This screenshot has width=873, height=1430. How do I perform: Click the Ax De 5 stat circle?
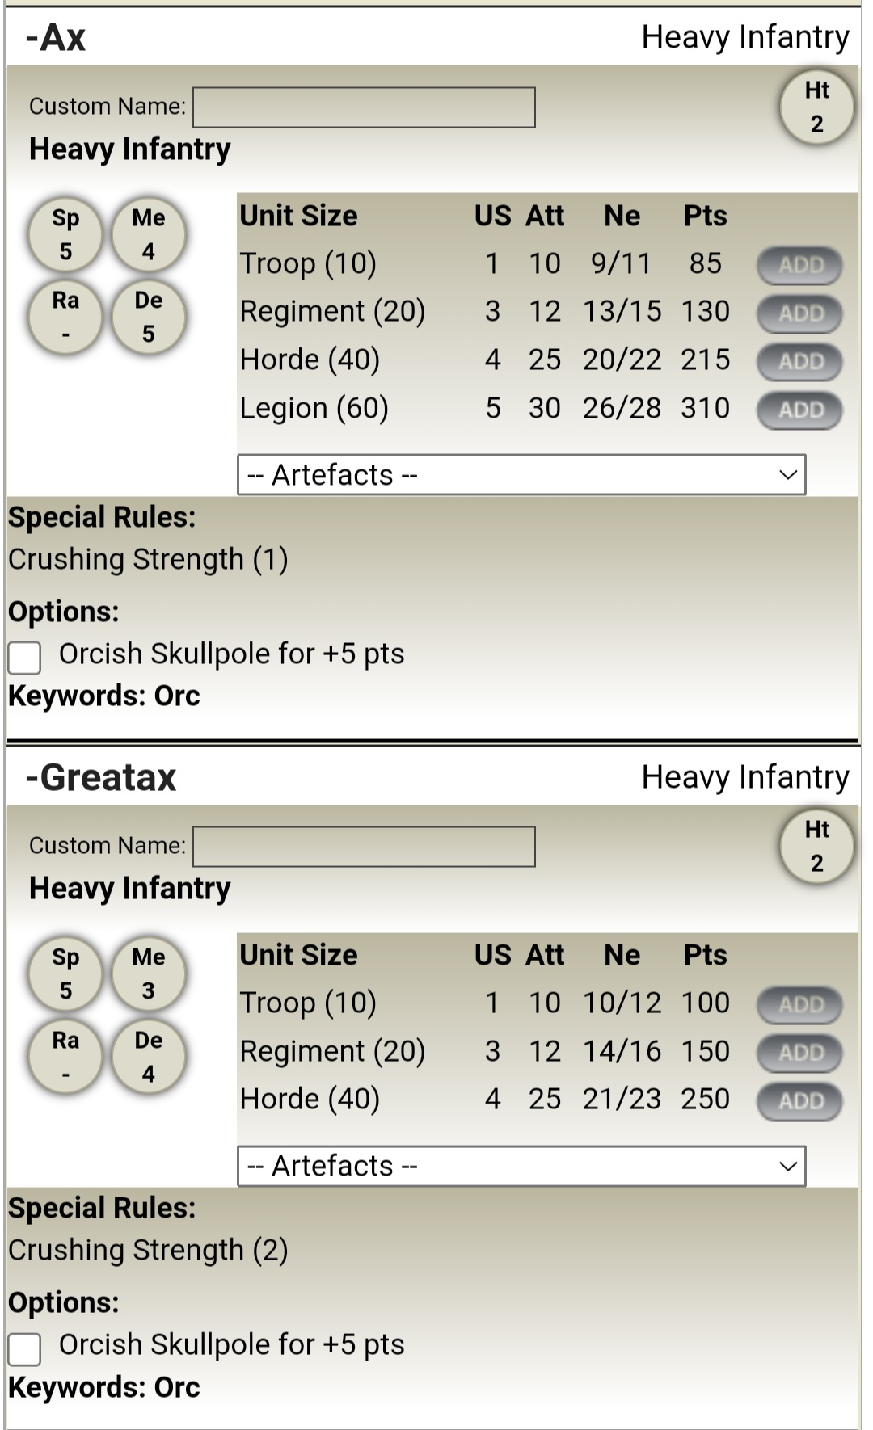pos(148,317)
